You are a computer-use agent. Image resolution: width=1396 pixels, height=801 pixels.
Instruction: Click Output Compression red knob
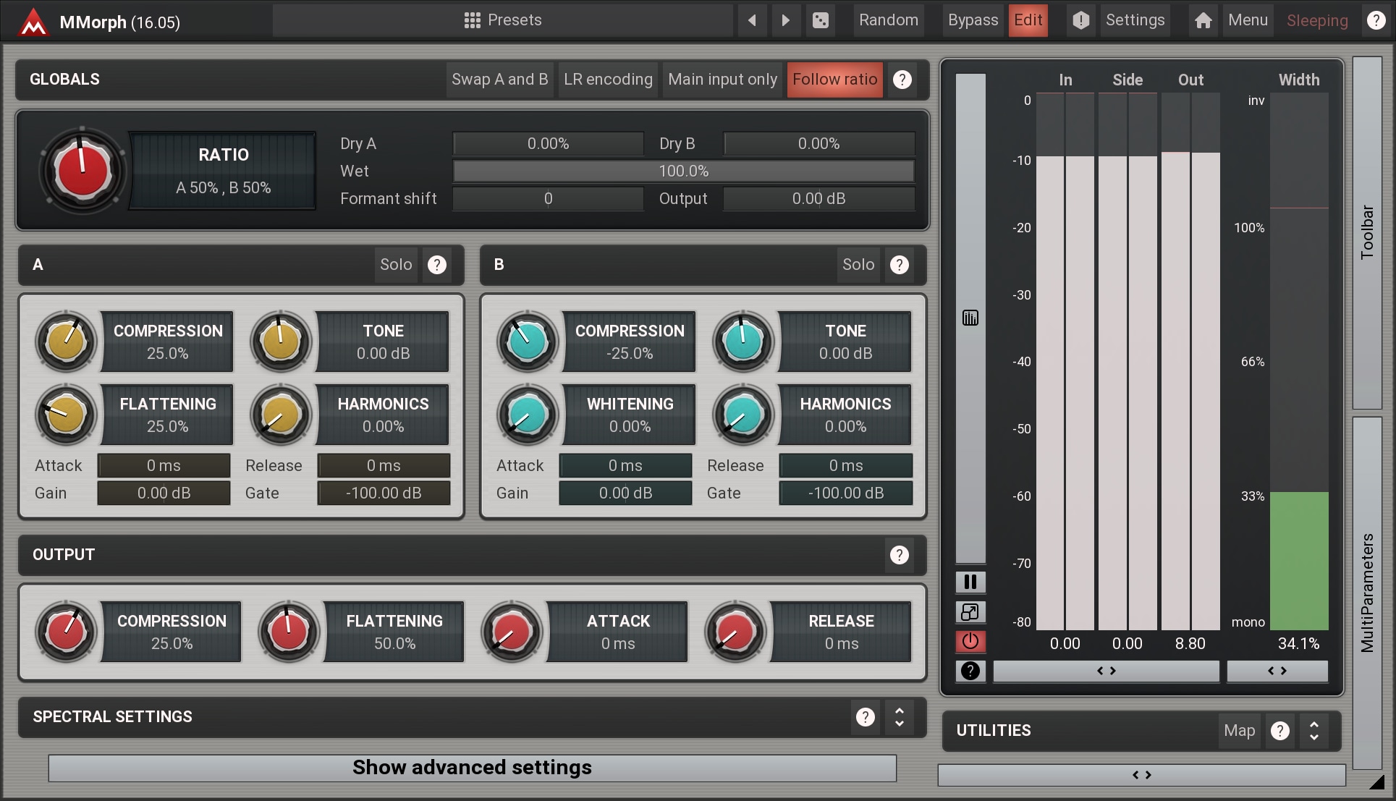[66, 632]
